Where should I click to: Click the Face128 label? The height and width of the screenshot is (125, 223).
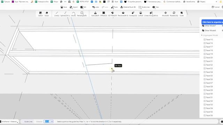pos(209,86)
